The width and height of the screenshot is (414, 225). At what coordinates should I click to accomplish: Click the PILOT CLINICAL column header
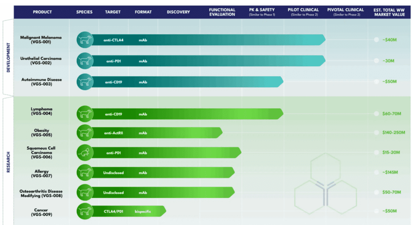[x=303, y=12]
